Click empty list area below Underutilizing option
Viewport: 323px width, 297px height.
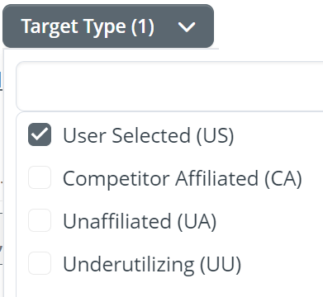click(169, 287)
